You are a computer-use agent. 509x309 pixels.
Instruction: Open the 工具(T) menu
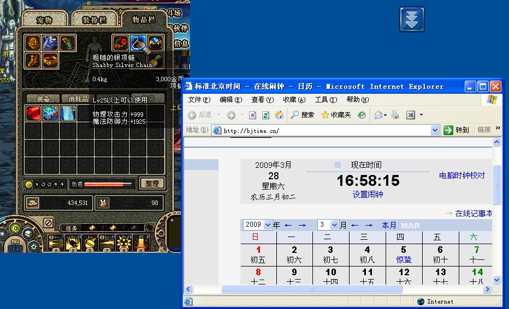(326, 100)
